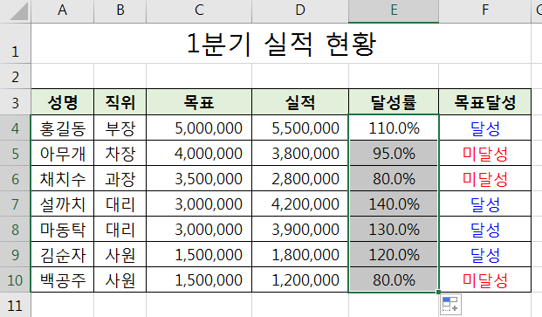Select row 7 header

[15, 203]
